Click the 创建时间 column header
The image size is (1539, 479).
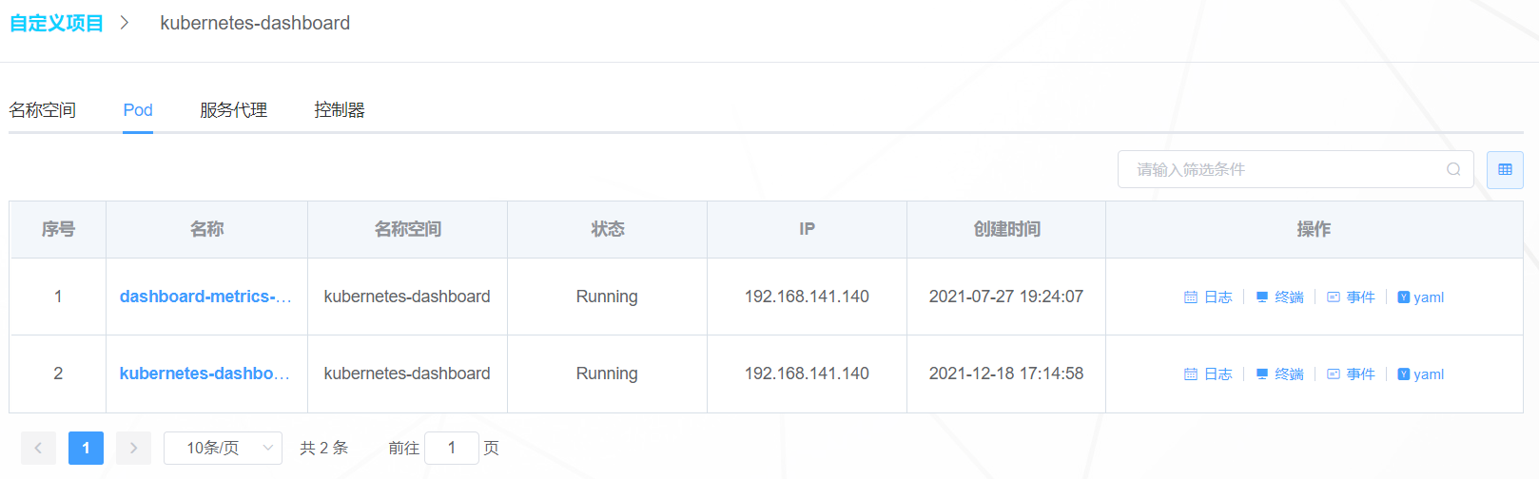tap(1006, 229)
